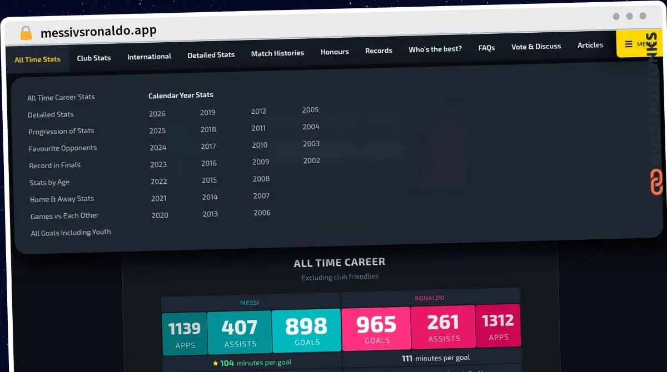Go to the FAQs nav item

pyautogui.click(x=486, y=48)
